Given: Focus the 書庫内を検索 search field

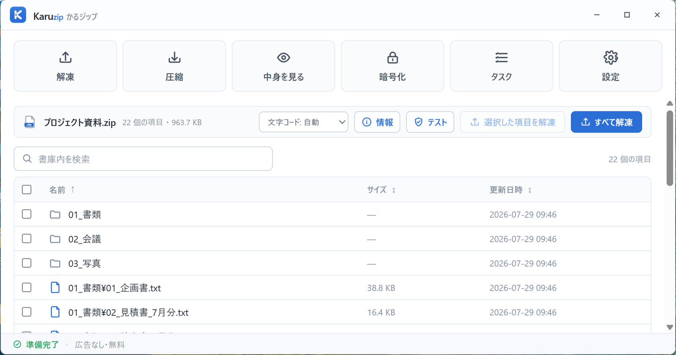Looking at the screenshot, I should [143, 159].
